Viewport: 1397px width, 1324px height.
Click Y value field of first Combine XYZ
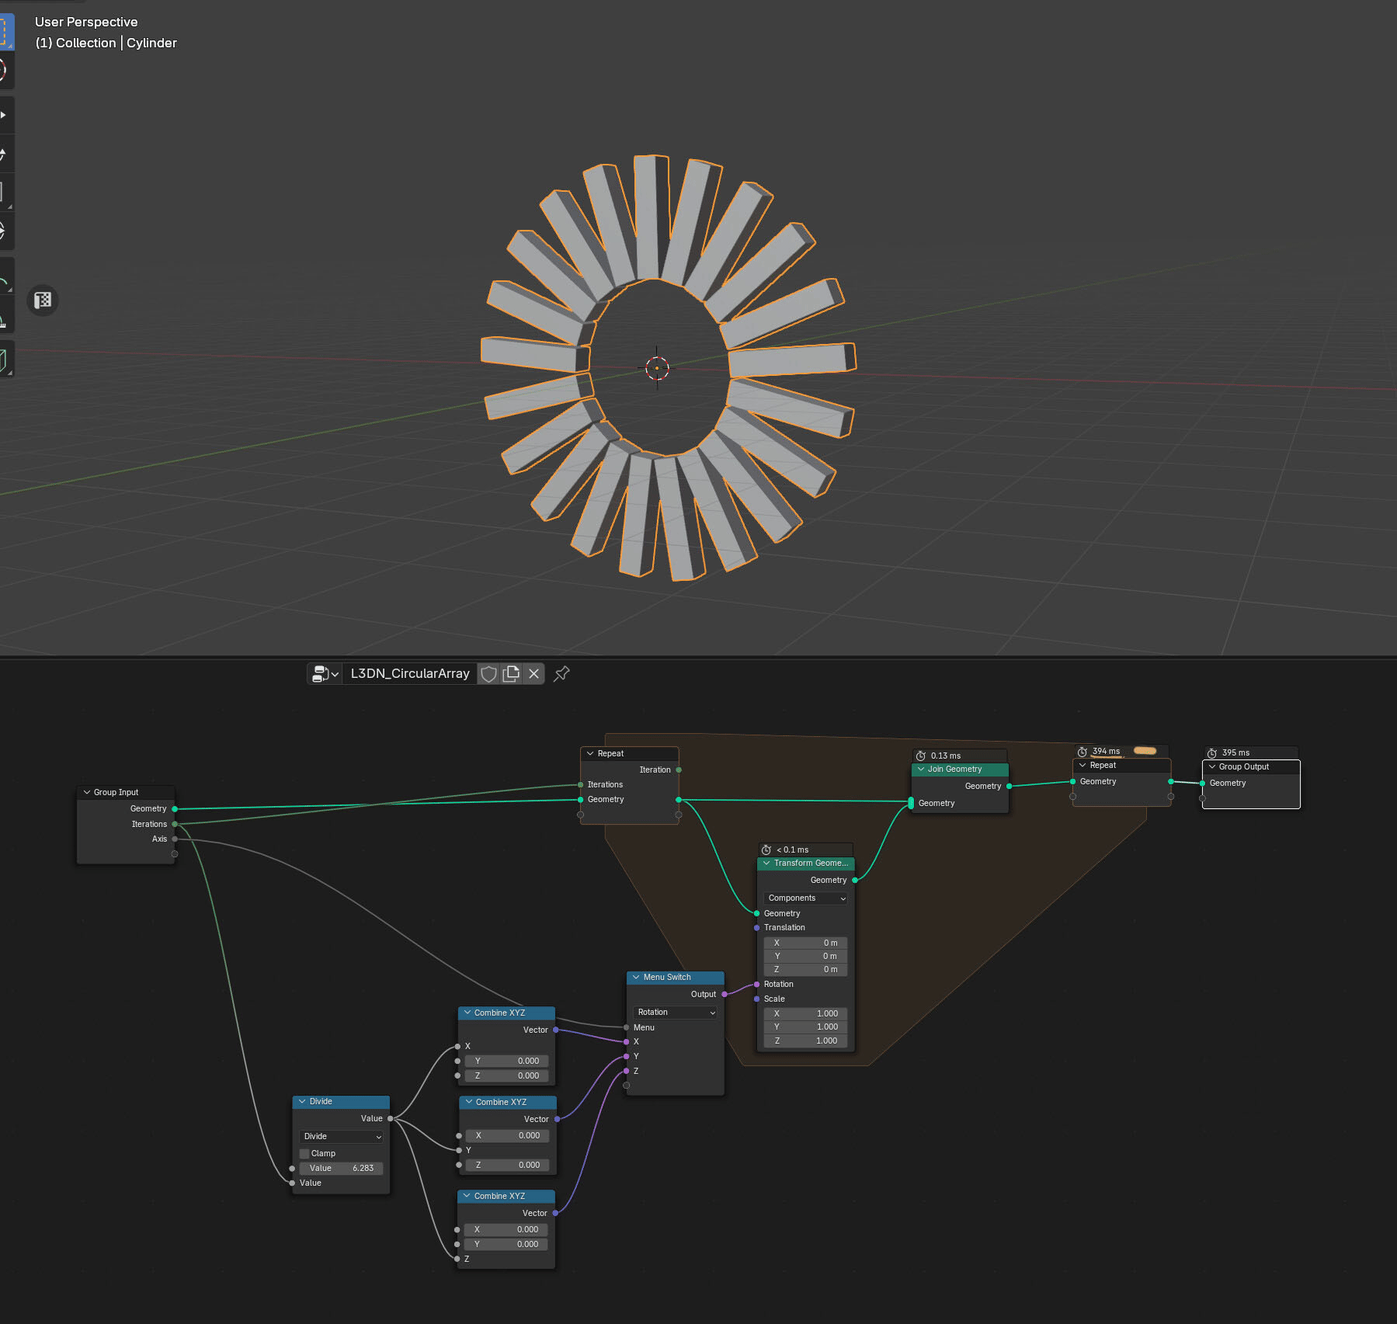pos(507,1061)
